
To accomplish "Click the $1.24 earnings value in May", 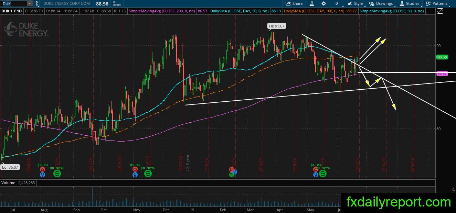I will click(315, 165).
